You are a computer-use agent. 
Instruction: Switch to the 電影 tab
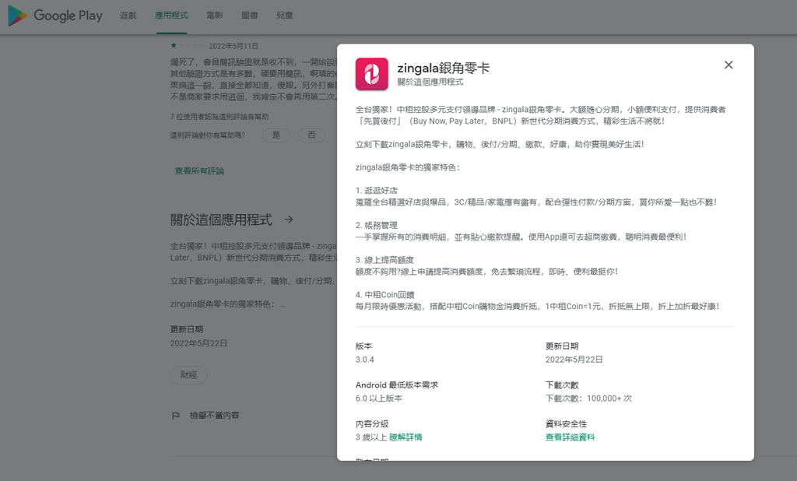click(215, 16)
